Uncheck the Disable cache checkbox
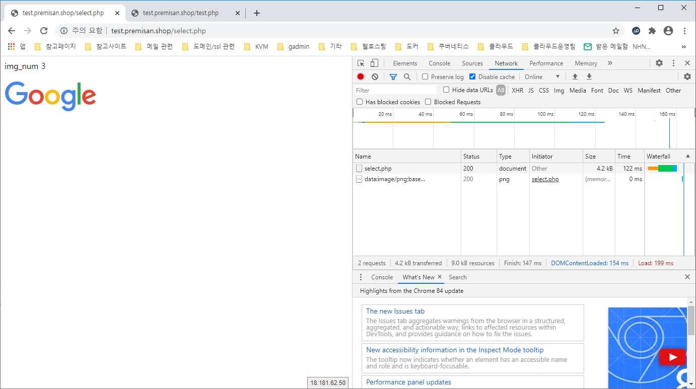This screenshot has width=696, height=389. (x=472, y=76)
